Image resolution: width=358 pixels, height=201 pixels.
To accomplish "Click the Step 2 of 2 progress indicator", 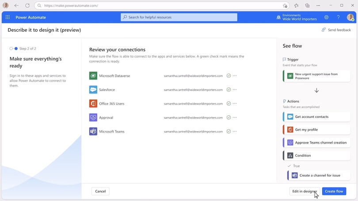I will [x=23, y=49].
